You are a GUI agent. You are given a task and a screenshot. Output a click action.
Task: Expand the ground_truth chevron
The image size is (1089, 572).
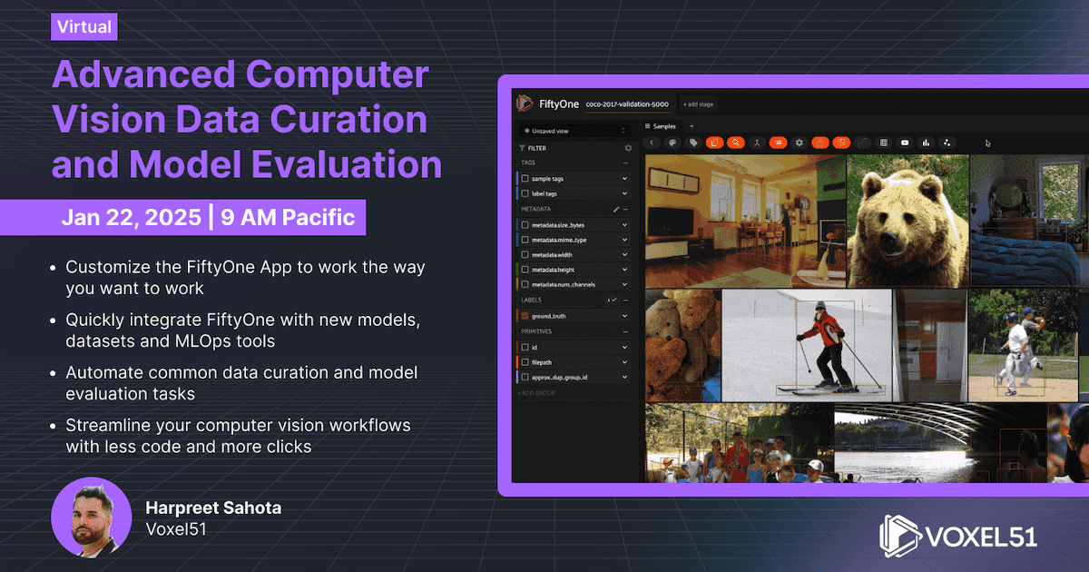[x=624, y=316]
